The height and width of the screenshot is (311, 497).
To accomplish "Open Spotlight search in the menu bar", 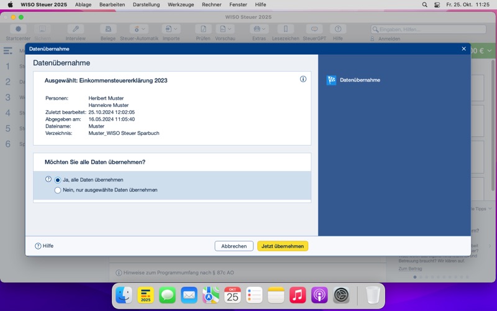I will click(424, 5).
